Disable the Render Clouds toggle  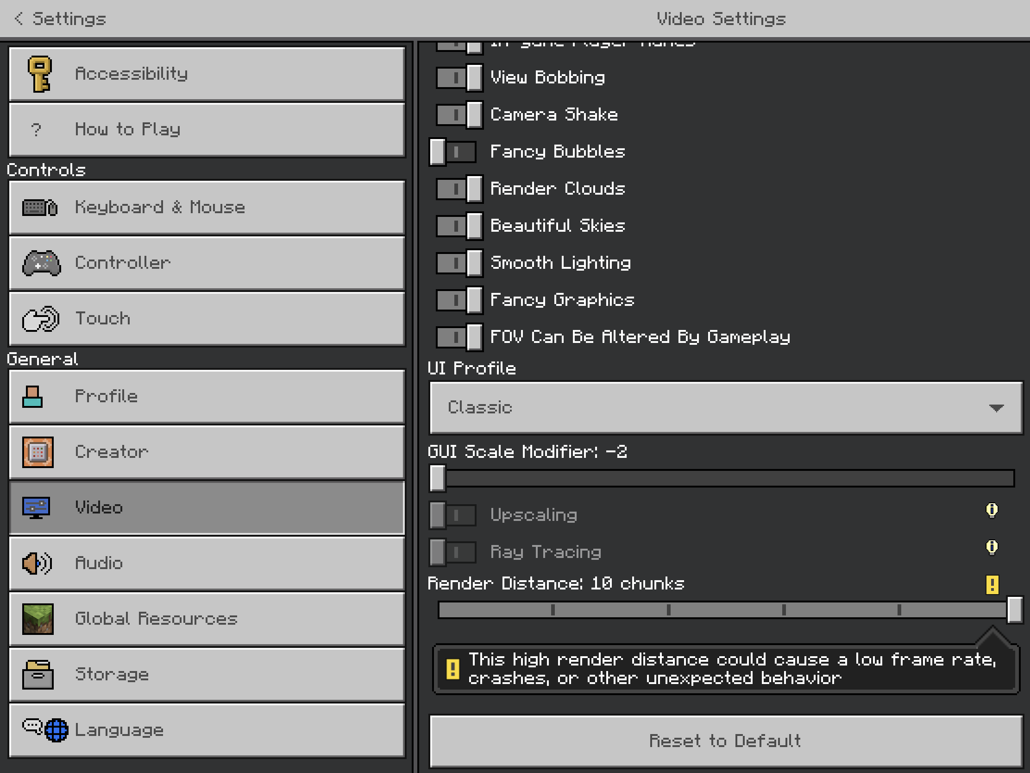click(x=459, y=189)
